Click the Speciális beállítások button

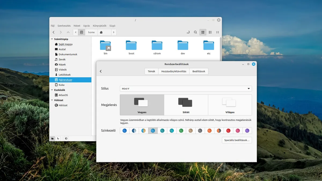(x=237, y=140)
